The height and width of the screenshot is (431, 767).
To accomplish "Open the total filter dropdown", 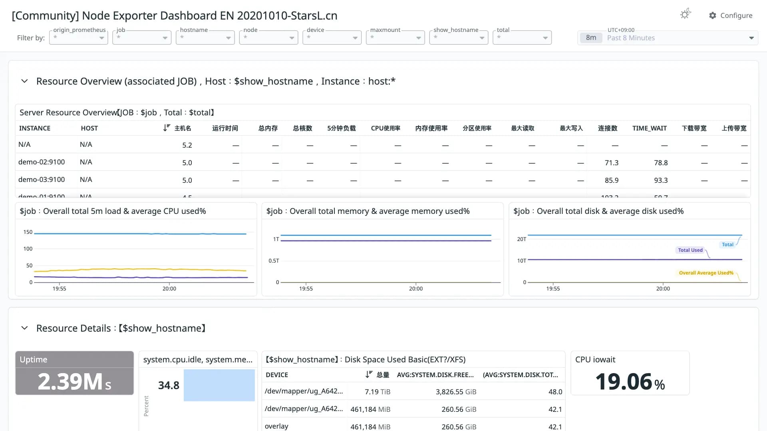I will coord(522,38).
